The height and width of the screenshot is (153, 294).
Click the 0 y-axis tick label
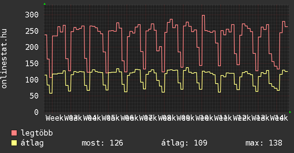(36, 112)
